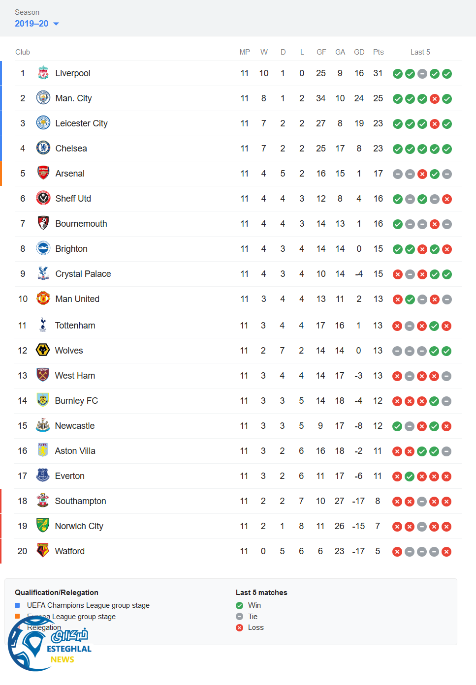
Task: Open the Leicester City team link
Action: click(81, 123)
